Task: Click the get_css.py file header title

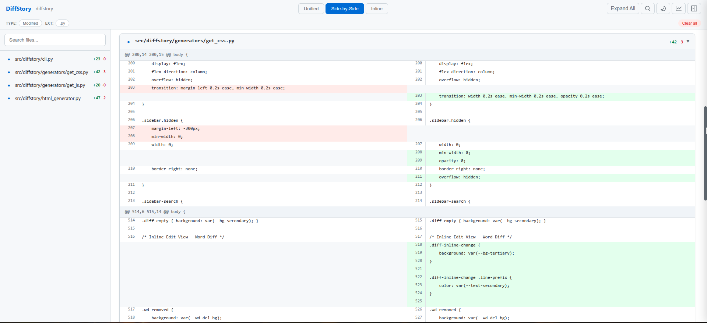Action: pos(184,41)
